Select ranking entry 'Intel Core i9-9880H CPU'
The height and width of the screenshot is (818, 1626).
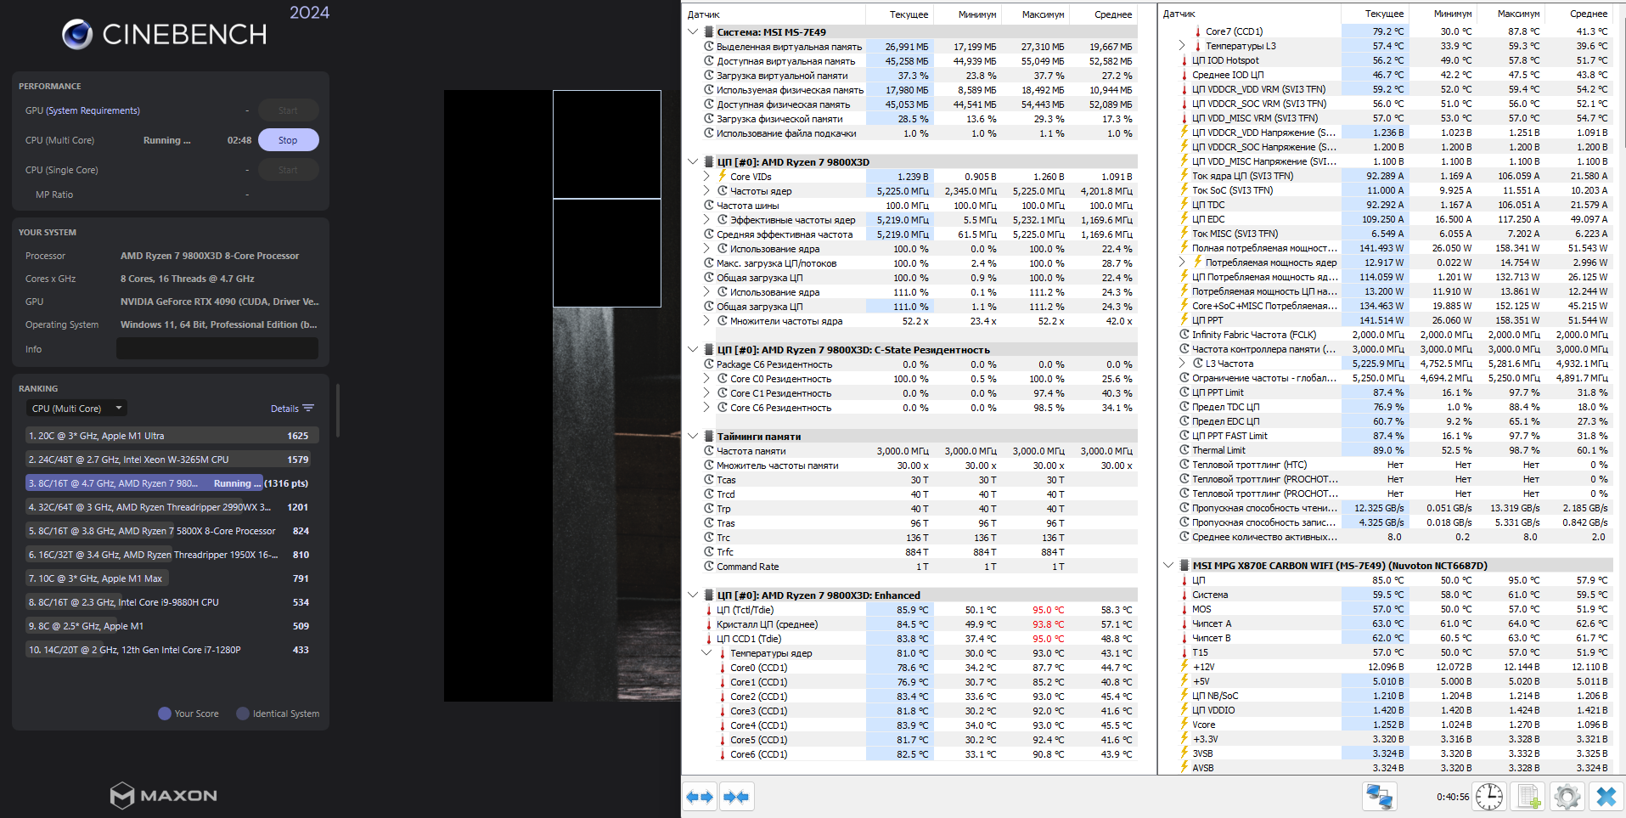[x=172, y=602]
